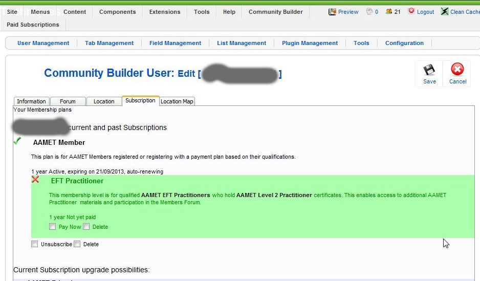Click the expiring on 21/09/2013 status line

[x=97, y=171]
